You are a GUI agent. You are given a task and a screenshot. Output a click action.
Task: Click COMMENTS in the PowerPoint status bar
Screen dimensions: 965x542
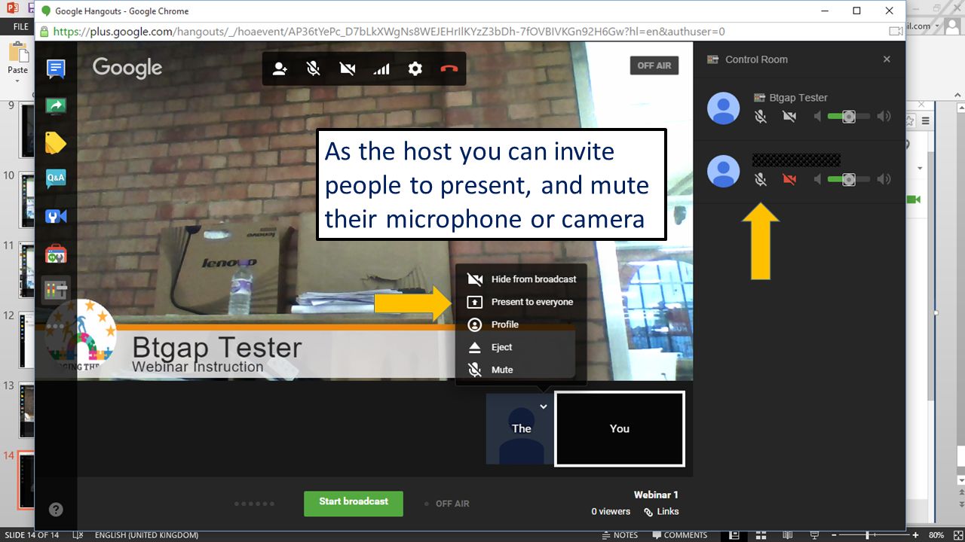click(x=680, y=535)
